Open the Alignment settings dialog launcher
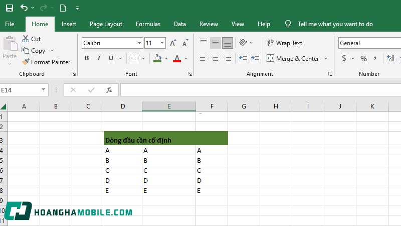401x226 pixels. [x=330, y=74]
